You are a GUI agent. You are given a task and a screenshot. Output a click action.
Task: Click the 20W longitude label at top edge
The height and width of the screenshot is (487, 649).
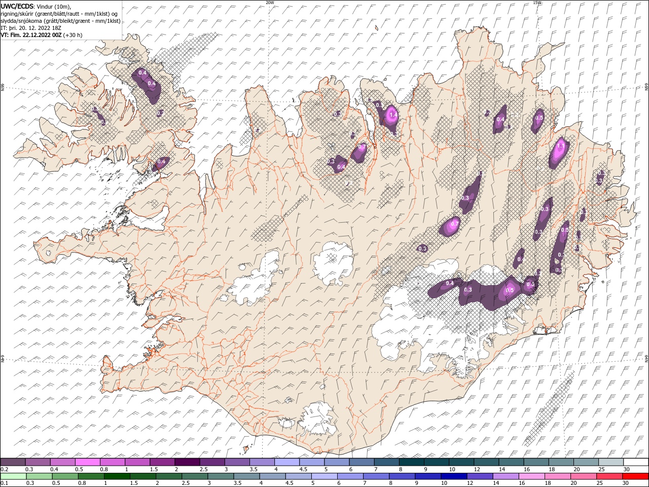point(270,3)
